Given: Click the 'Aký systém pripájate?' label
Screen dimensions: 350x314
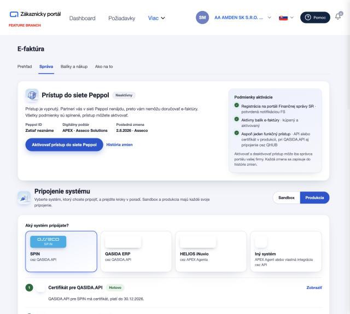Looking at the screenshot, I should click(x=47, y=225).
